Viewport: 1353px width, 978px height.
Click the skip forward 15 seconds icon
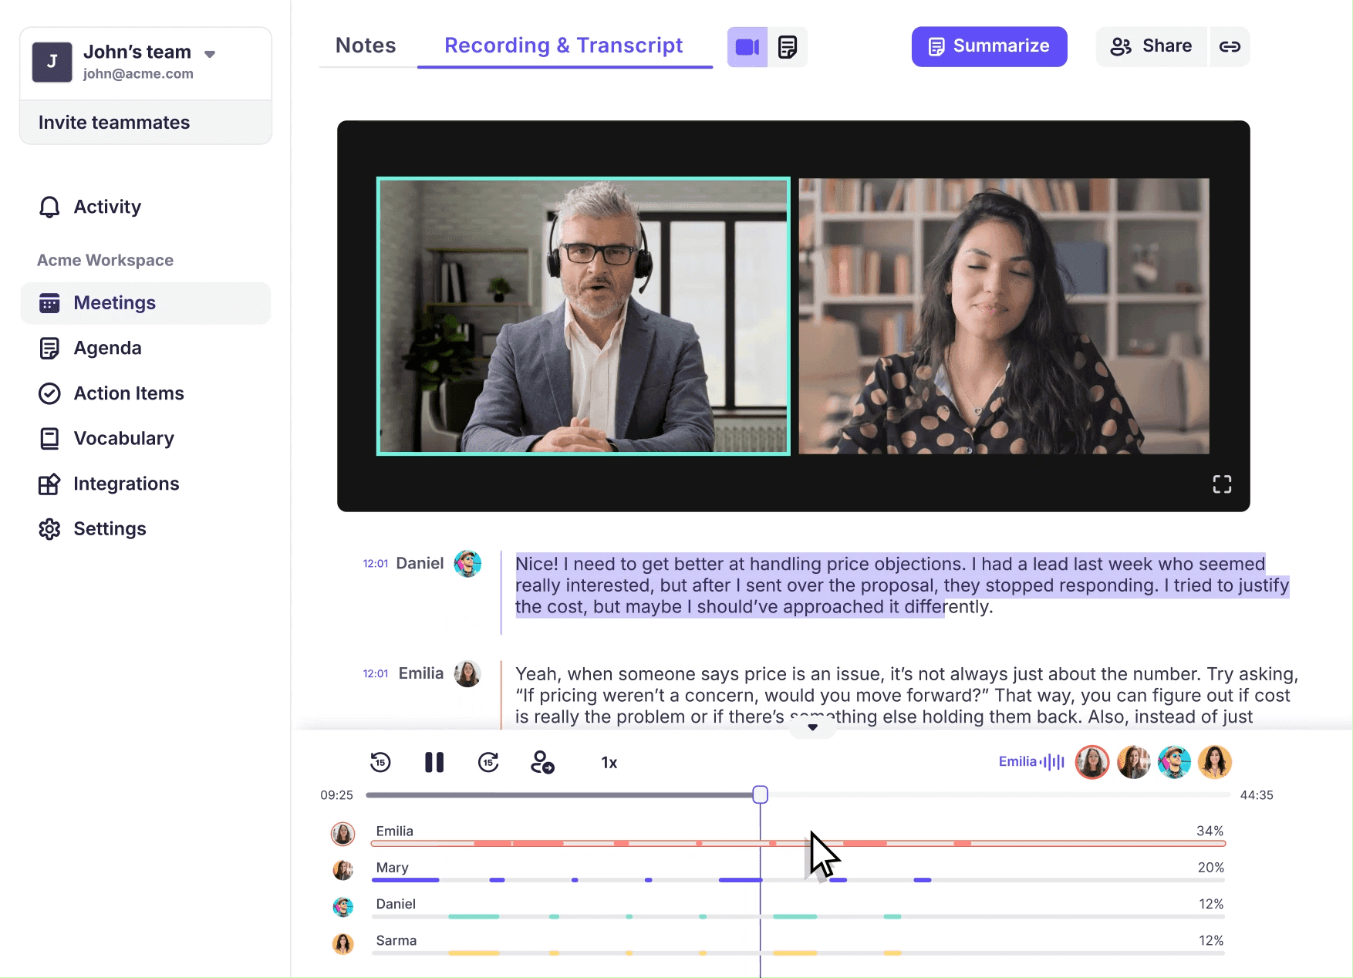tap(488, 762)
